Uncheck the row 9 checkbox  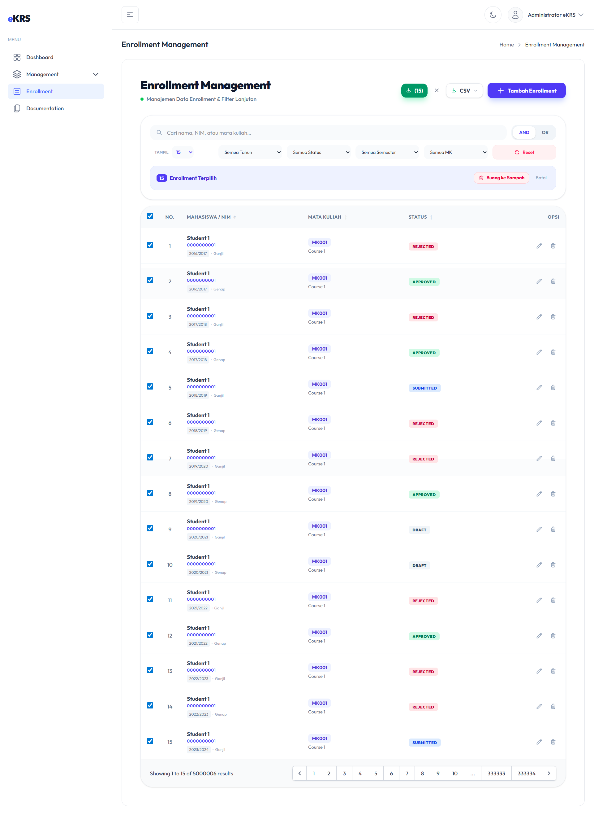pos(150,528)
